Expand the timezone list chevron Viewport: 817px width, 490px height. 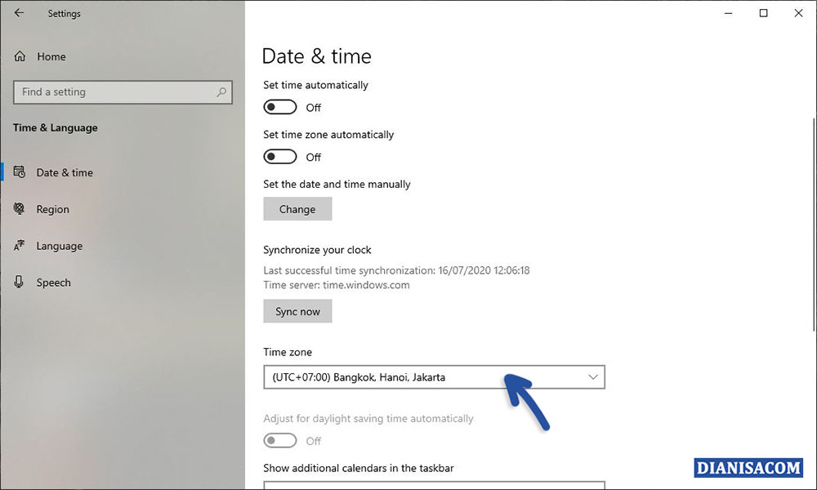click(x=594, y=376)
